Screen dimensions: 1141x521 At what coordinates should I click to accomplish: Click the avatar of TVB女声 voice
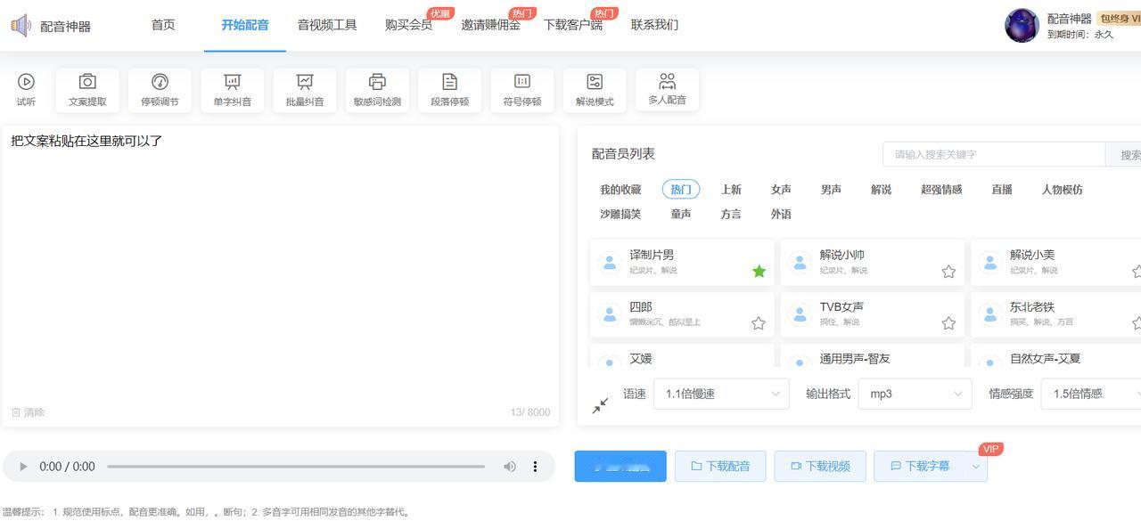click(800, 314)
